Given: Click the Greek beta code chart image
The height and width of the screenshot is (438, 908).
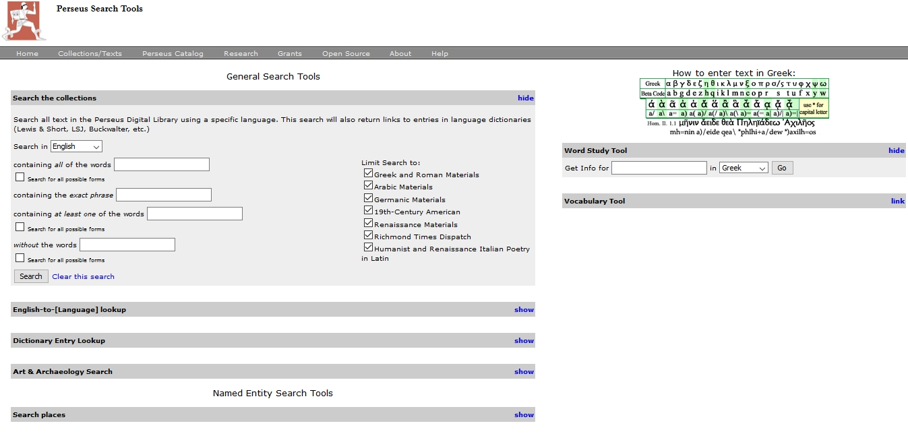Looking at the screenshot, I should [734, 107].
